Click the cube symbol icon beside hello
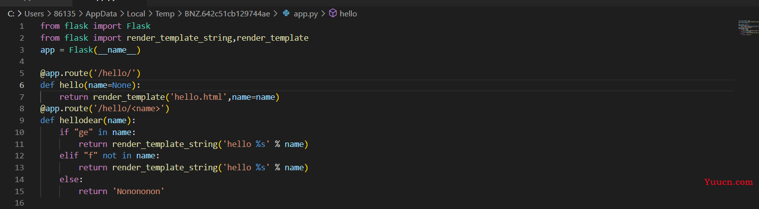 tap(333, 13)
